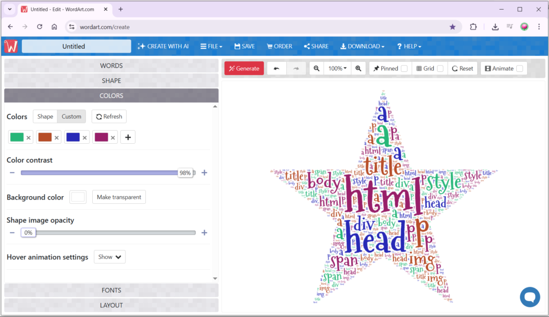Screen dimensions: 549x317
Task: Click the red Generate button
Action: tap(244, 69)
